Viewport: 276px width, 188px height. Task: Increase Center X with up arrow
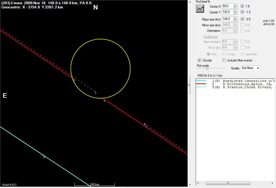[235, 5]
